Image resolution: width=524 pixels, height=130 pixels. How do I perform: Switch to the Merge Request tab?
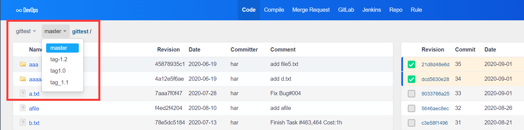pyautogui.click(x=311, y=10)
